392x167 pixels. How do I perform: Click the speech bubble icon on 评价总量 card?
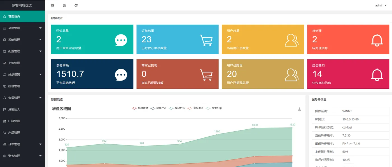click(121, 40)
